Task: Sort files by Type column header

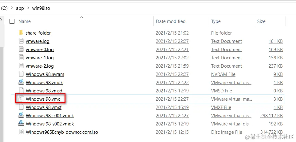Action: tap(216, 21)
